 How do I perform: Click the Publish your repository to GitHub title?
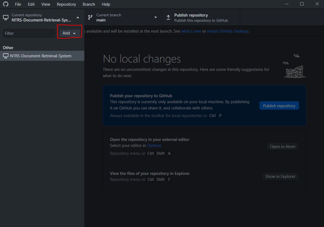coord(141,96)
